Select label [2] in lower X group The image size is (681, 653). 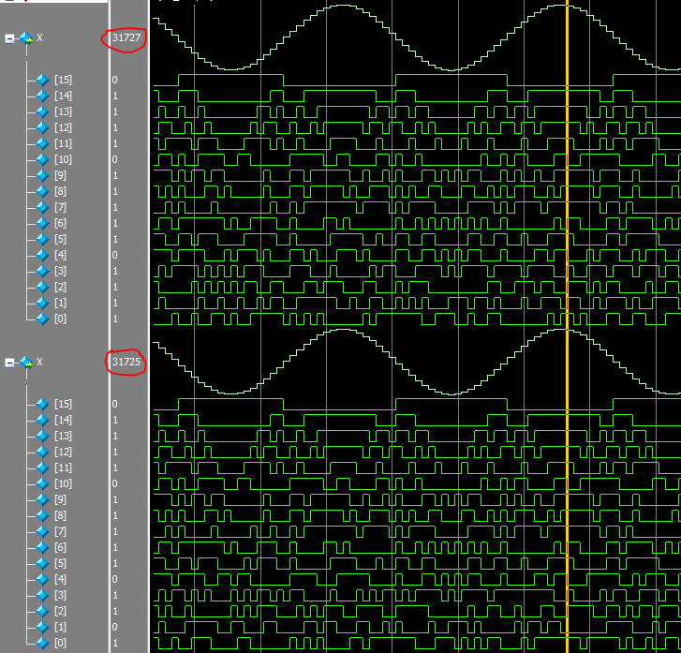[x=60, y=611]
